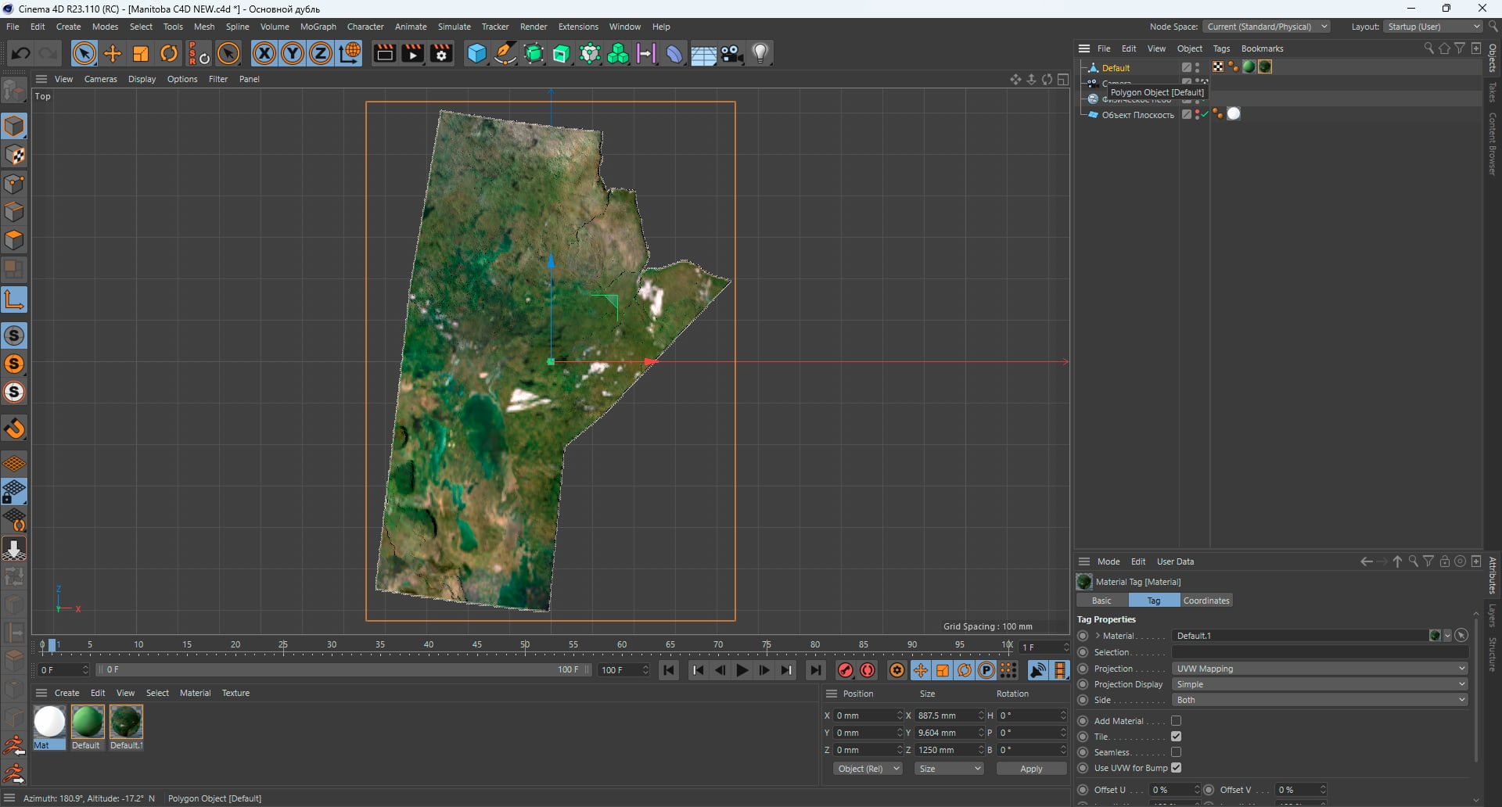Open the Projection UVW Mapping dropdown
The width and height of the screenshot is (1502, 807).
click(1320, 669)
